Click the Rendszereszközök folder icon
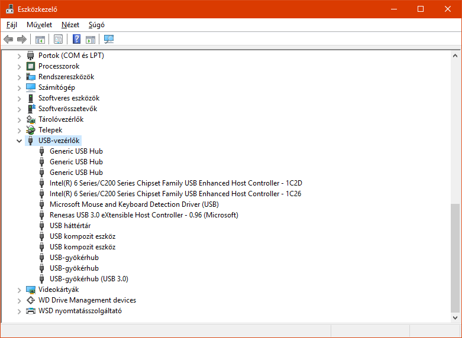Image resolution: width=462 pixels, height=338 pixels. tap(30, 77)
